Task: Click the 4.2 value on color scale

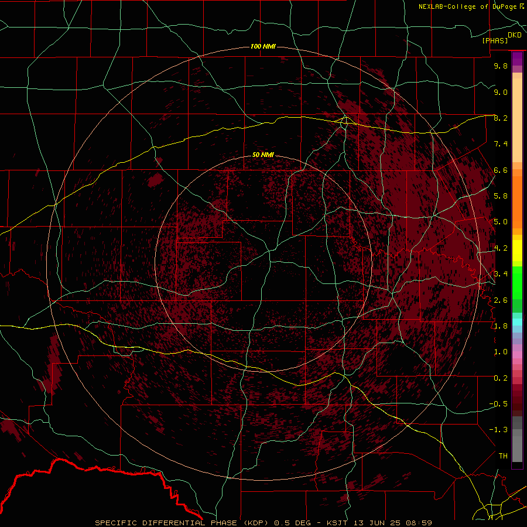Action: 501,248
